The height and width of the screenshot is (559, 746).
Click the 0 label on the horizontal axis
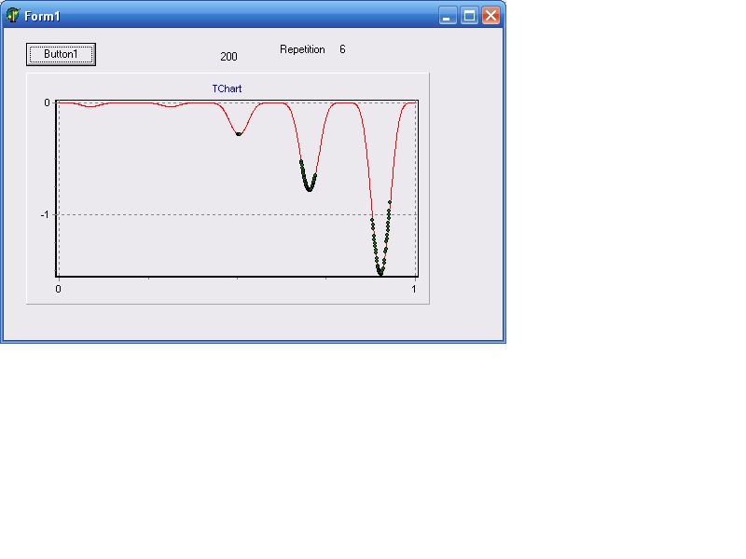coord(59,289)
